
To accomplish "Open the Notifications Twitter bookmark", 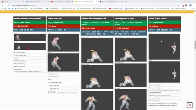I will (21, 9).
